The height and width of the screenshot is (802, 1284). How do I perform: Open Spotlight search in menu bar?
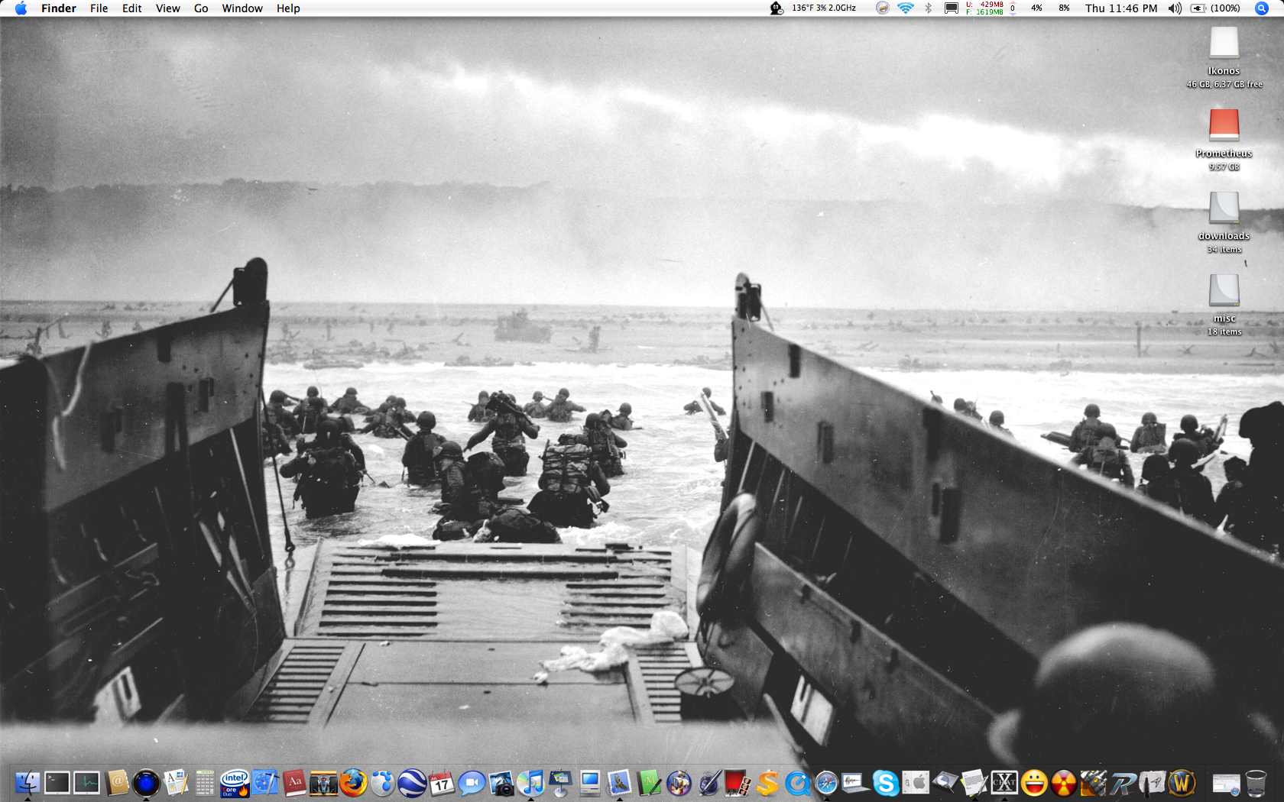coord(1262,8)
